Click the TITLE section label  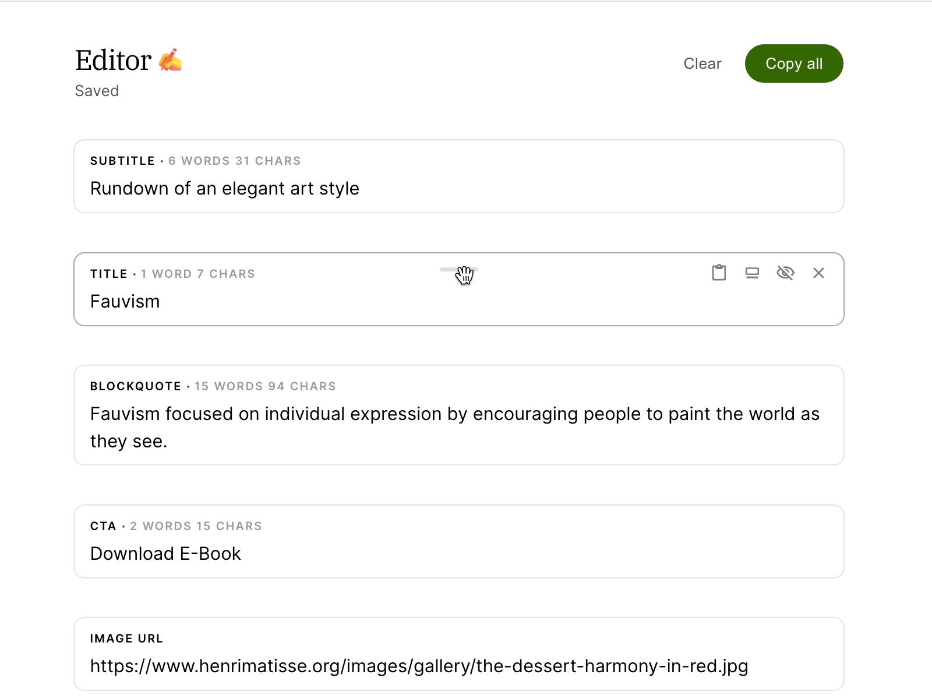(x=109, y=273)
